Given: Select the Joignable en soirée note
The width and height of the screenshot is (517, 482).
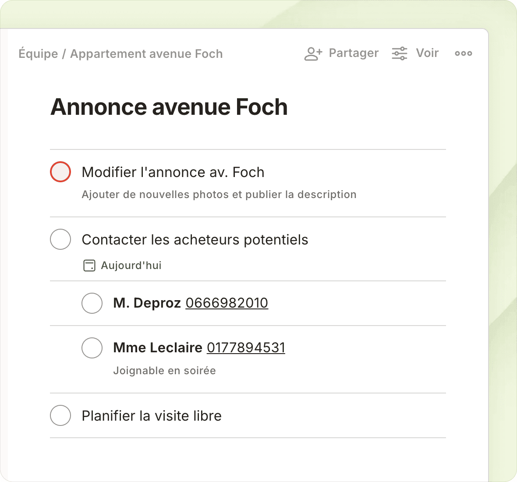Looking at the screenshot, I should coord(164,371).
